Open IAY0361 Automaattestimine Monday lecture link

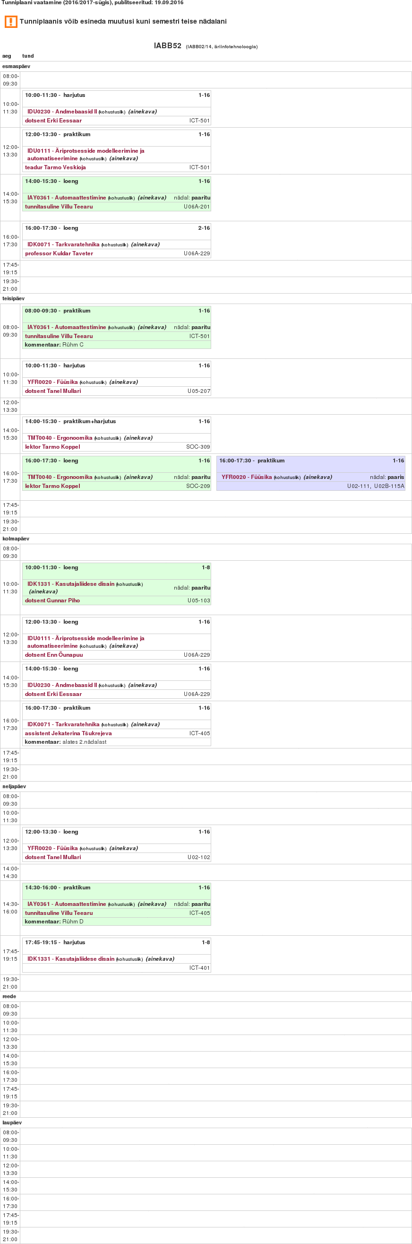[x=66, y=198]
